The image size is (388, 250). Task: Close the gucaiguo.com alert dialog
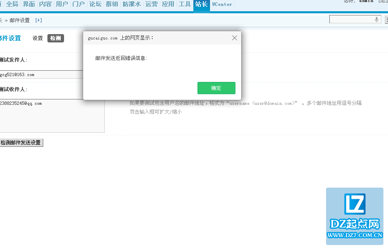click(234, 38)
